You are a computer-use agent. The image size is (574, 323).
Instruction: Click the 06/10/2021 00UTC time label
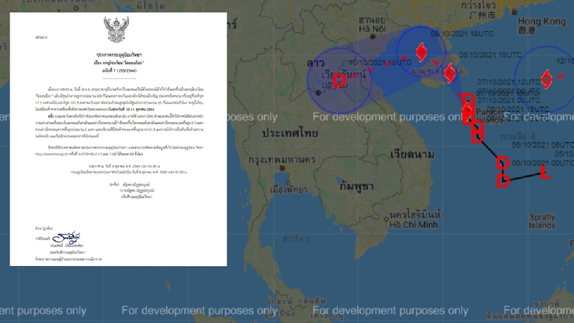(x=542, y=163)
